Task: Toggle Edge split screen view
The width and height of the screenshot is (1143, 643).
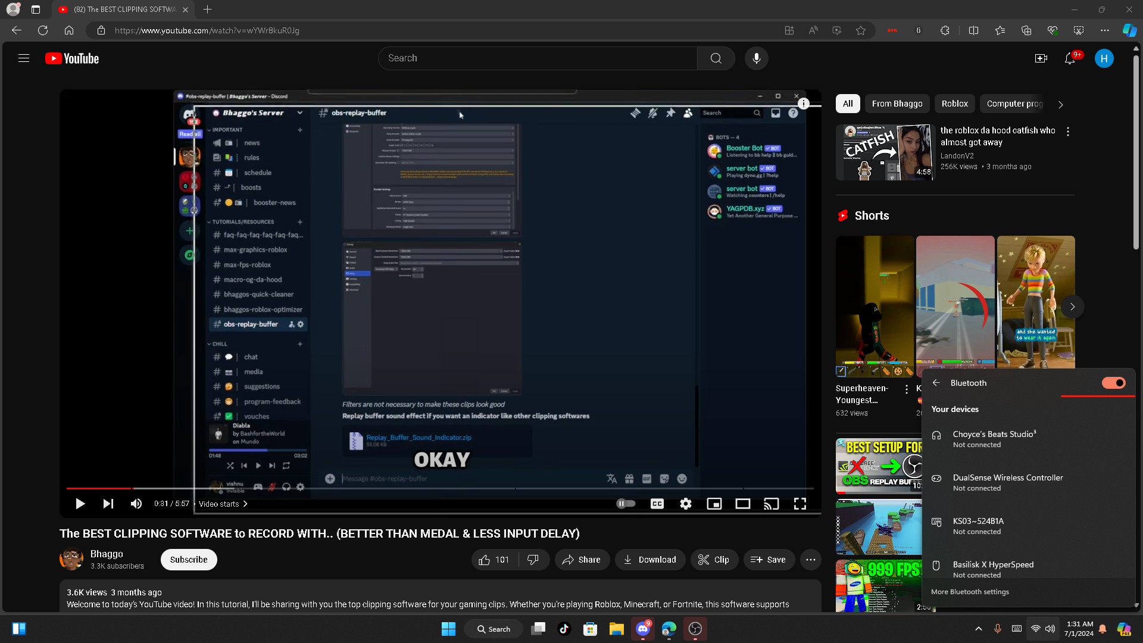Action: (974, 30)
